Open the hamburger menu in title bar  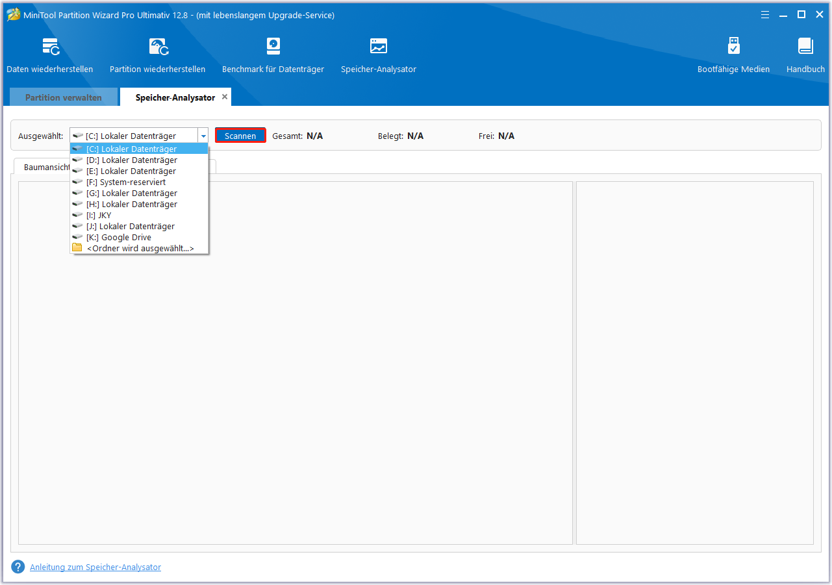(x=765, y=14)
